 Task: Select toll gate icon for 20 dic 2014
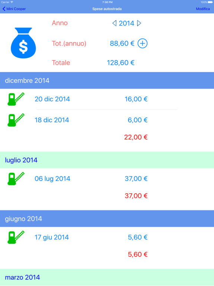[16, 99]
